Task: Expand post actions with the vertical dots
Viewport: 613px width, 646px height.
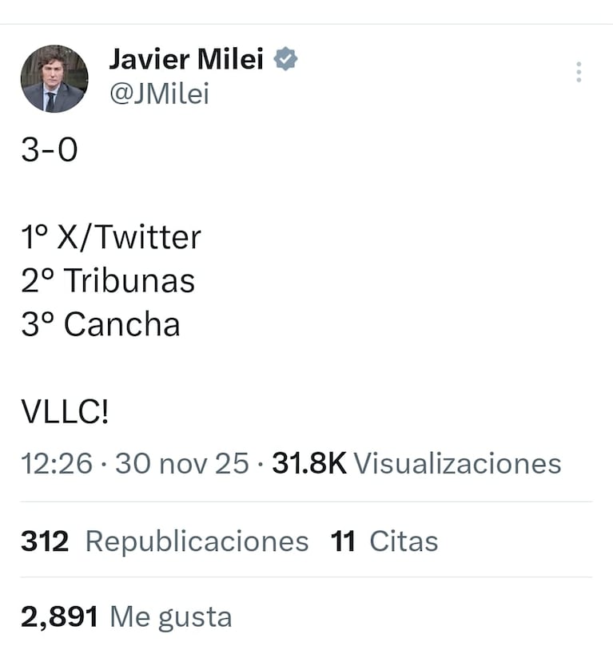Action: pos(578,72)
